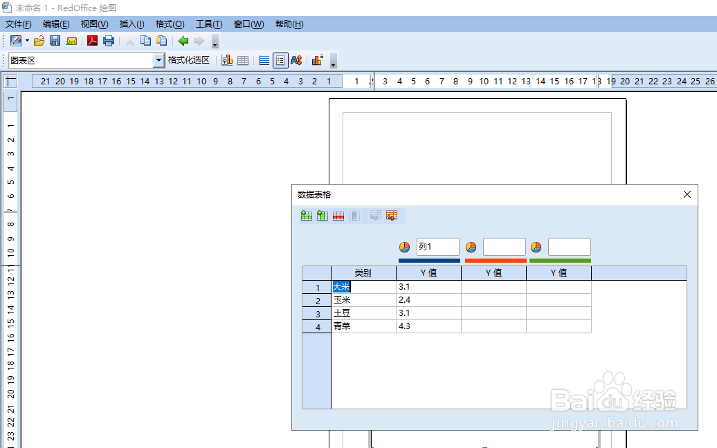Open the 编辑(E) menu
The height and width of the screenshot is (448, 717).
point(56,24)
